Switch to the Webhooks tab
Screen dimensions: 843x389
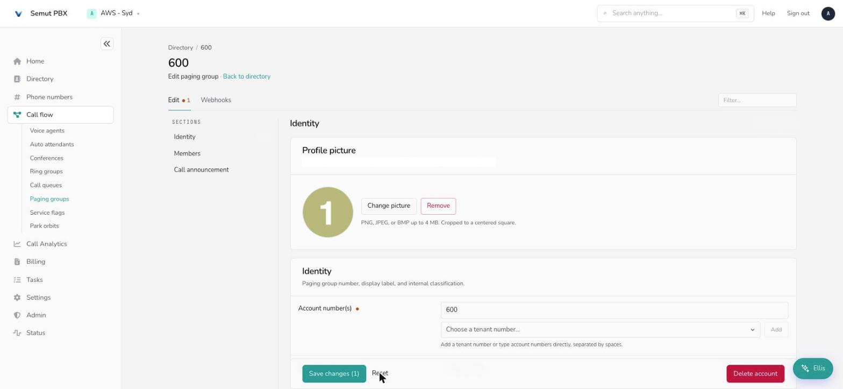coord(216,100)
